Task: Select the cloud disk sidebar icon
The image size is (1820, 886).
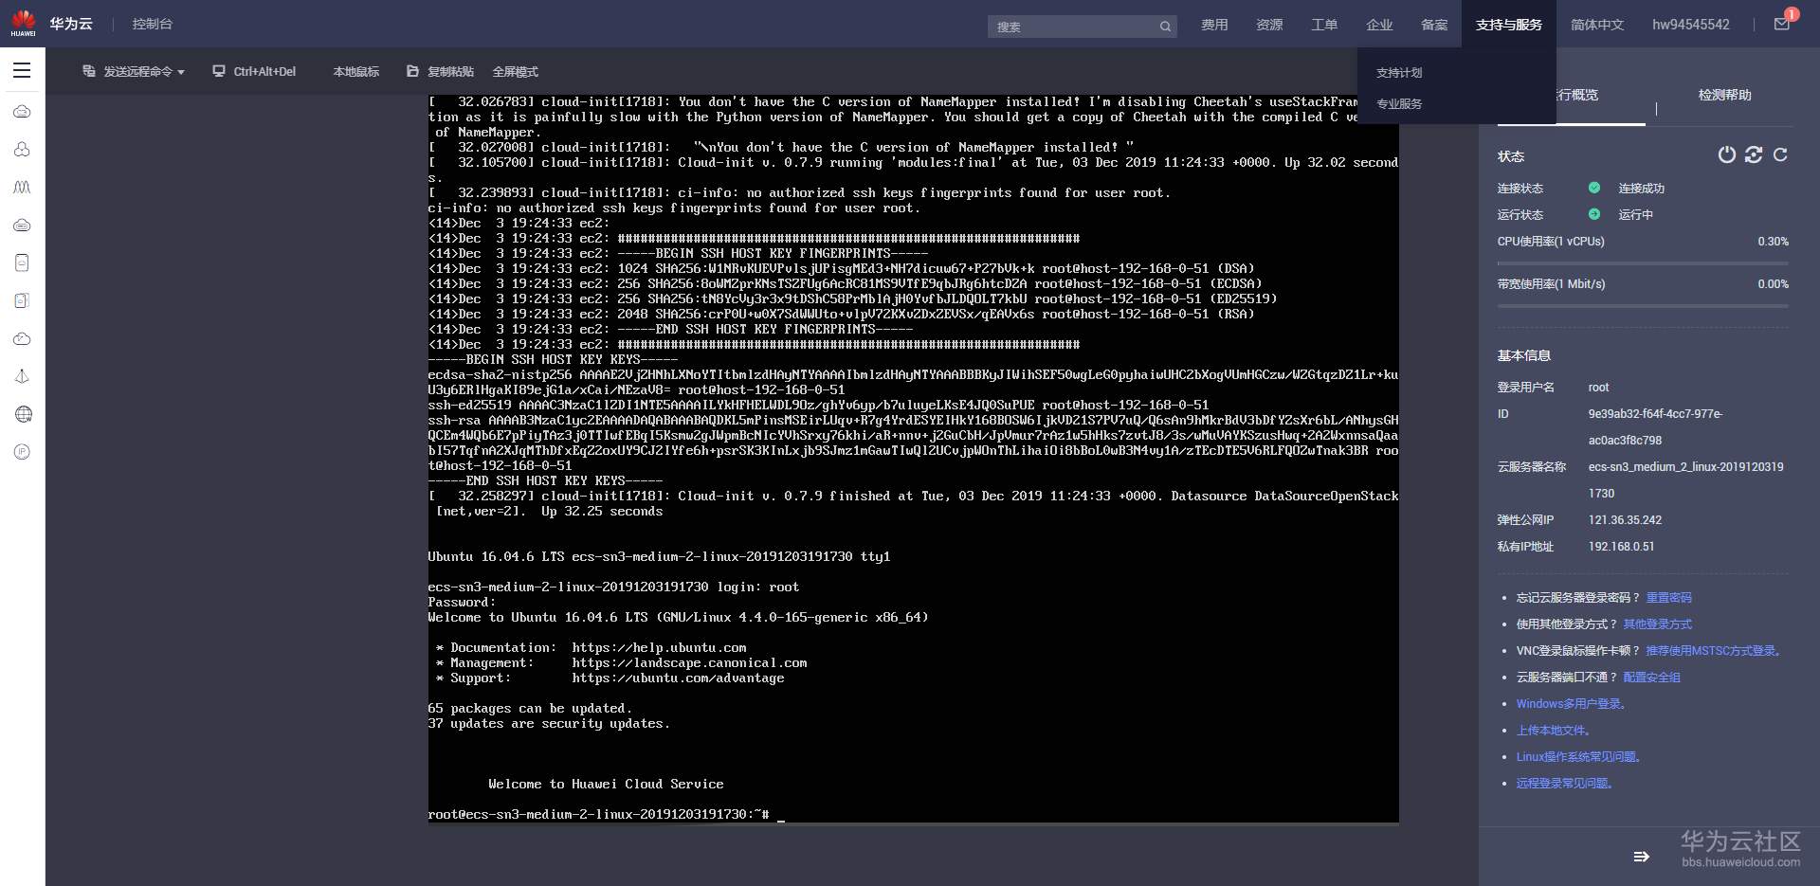Action: point(22,226)
